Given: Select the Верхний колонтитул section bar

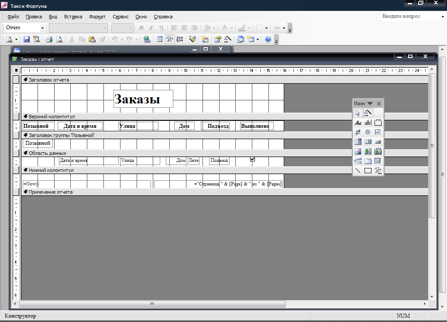Looking at the screenshot, I should point(225,116).
